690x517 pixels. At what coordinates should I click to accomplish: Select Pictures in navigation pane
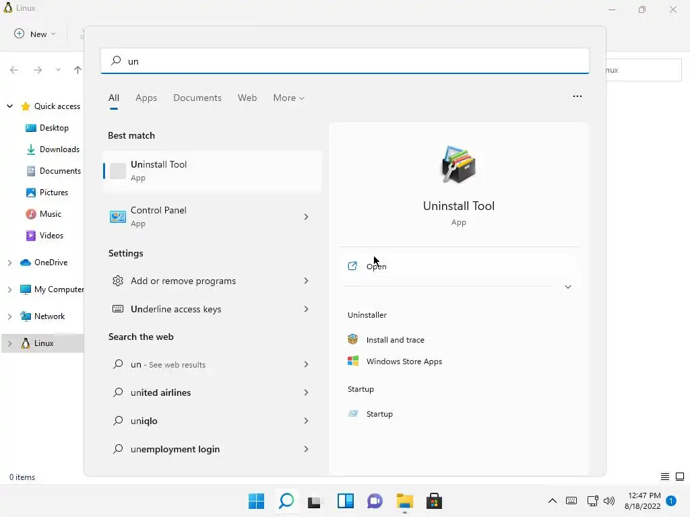pos(47,193)
